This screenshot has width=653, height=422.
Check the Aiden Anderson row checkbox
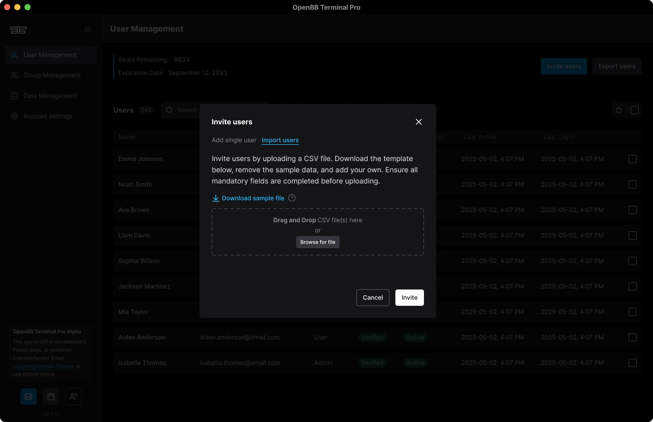pyautogui.click(x=633, y=337)
